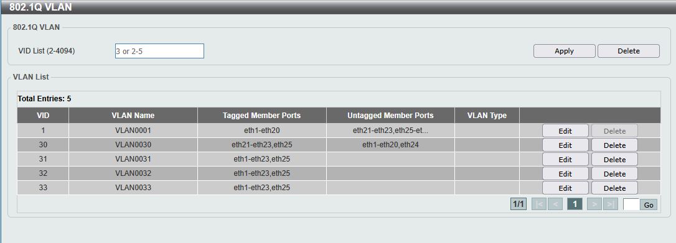This screenshot has width=676, height=243.
Task: Edit VLAN0032 entry
Action: (x=565, y=174)
